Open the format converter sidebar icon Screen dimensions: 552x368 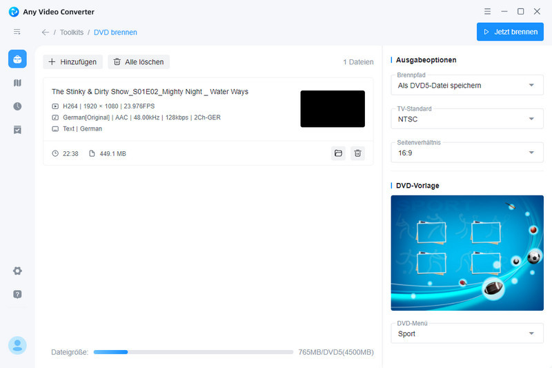pos(17,83)
